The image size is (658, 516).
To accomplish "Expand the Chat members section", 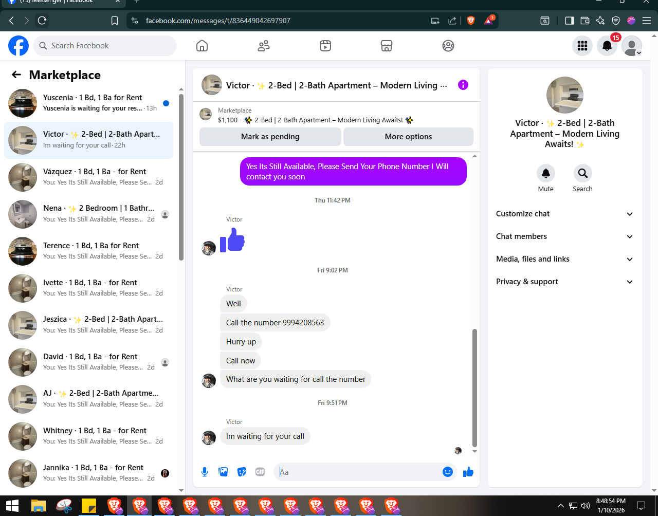I will click(x=564, y=236).
